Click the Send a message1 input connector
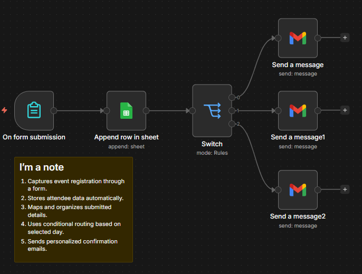 (278, 111)
